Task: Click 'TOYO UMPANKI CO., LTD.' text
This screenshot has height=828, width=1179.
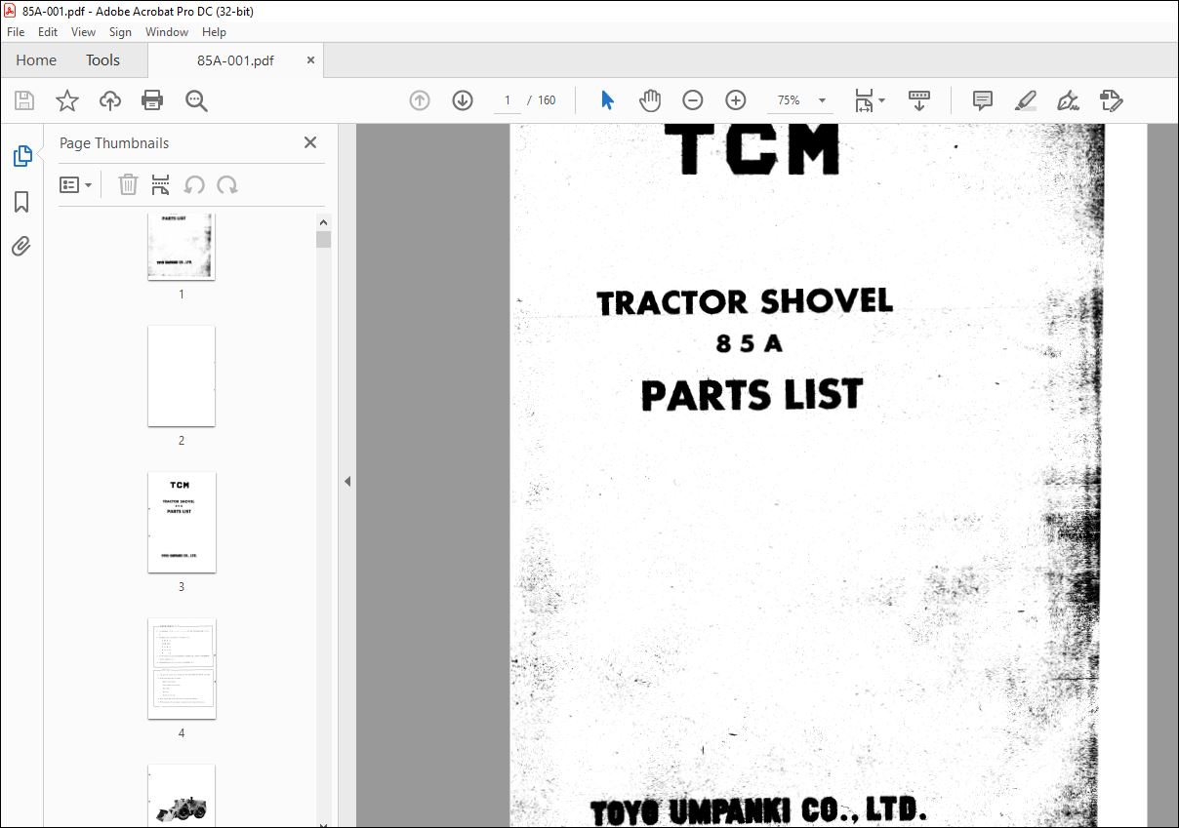Action: (757, 810)
